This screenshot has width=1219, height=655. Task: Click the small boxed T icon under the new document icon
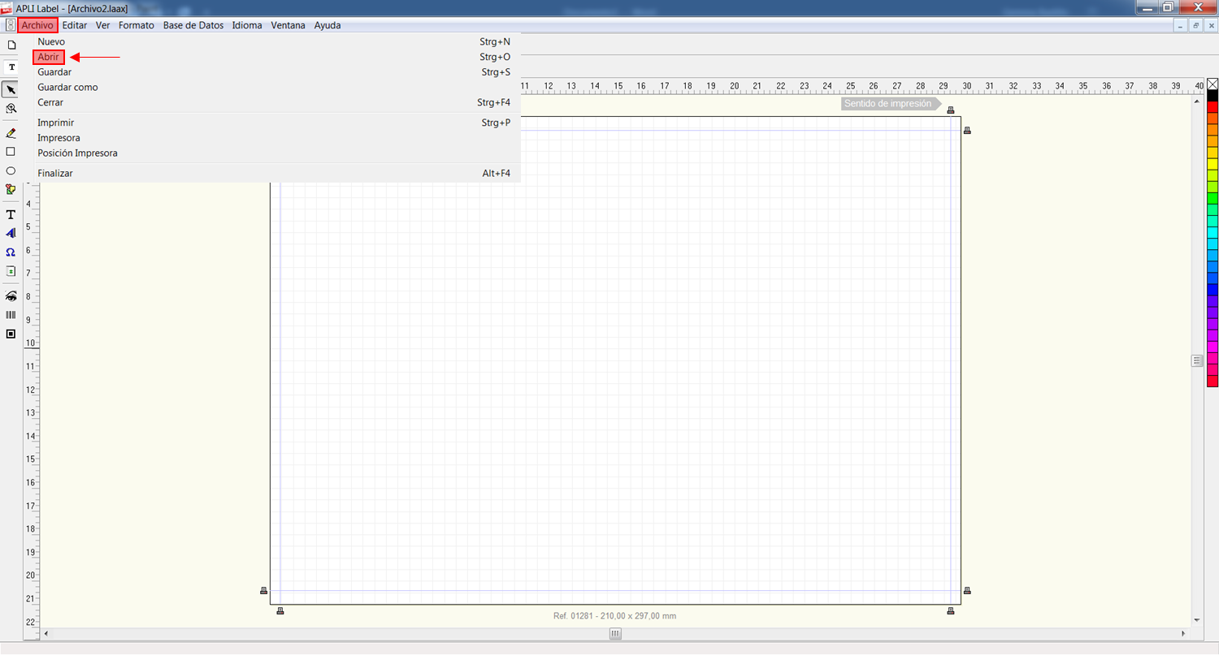tap(11, 67)
